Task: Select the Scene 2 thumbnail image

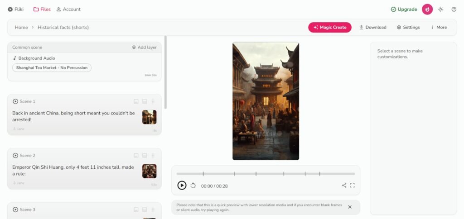Action: 150,171
